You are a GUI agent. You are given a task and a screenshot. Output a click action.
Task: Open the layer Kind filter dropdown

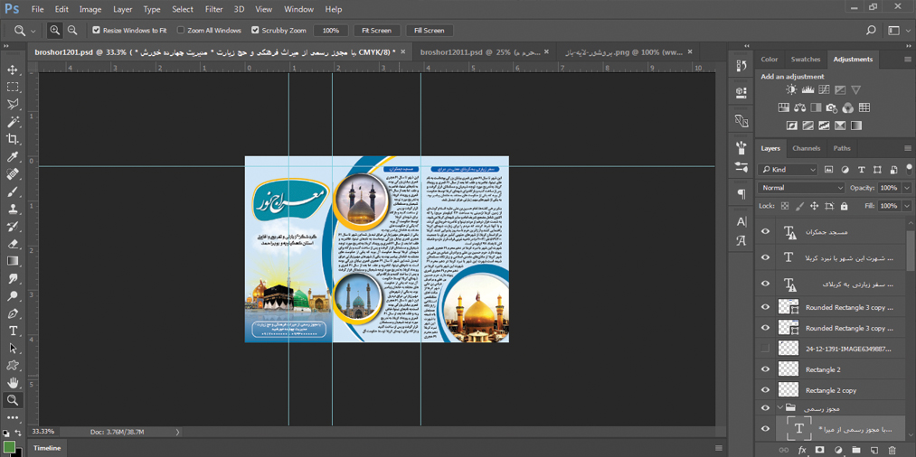789,170
